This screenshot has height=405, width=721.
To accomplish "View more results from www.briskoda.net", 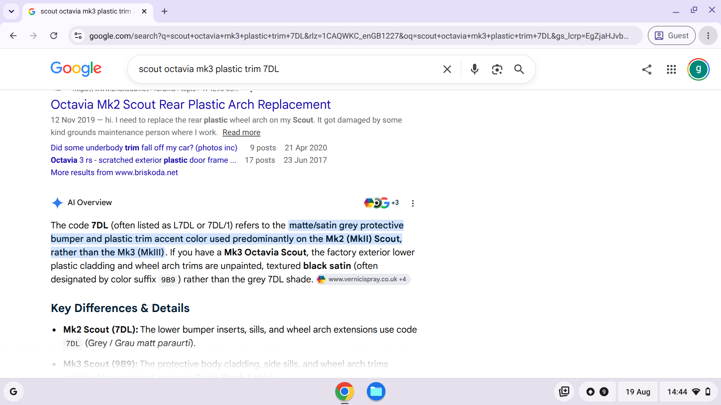I will [115, 172].
